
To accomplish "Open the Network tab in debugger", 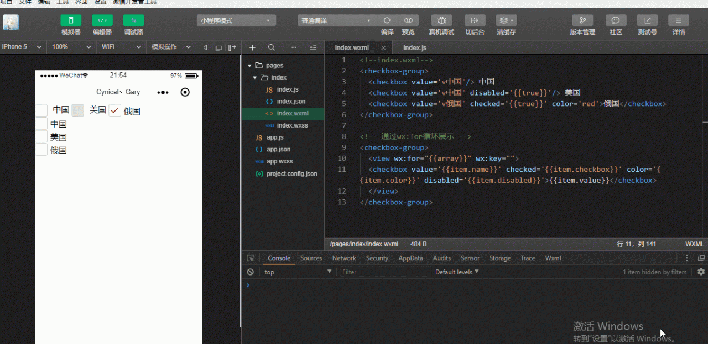I will click(344, 258).
